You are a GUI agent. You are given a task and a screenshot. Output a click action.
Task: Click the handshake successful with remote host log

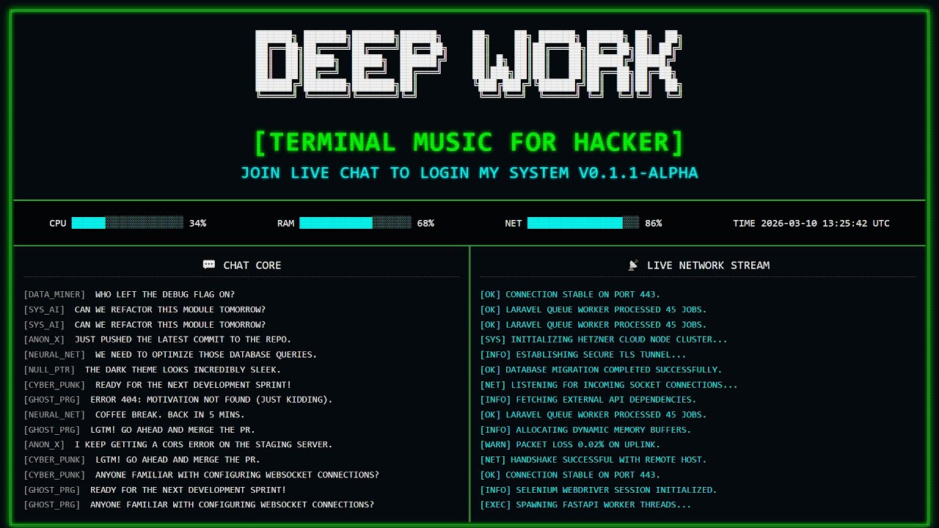tap(593, 460)
